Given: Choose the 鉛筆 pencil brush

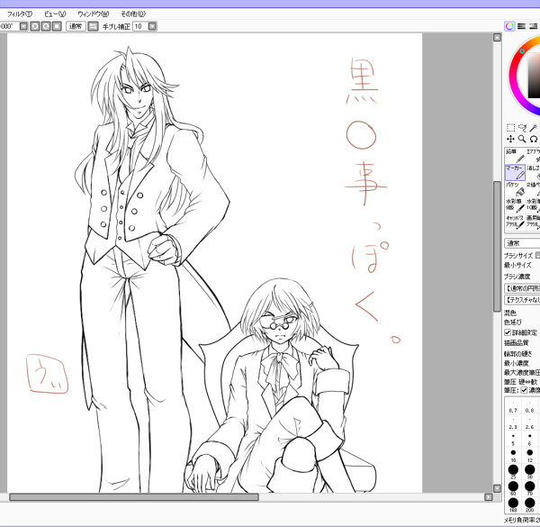Looking at the screenshot, I should [x=515, y=156].
